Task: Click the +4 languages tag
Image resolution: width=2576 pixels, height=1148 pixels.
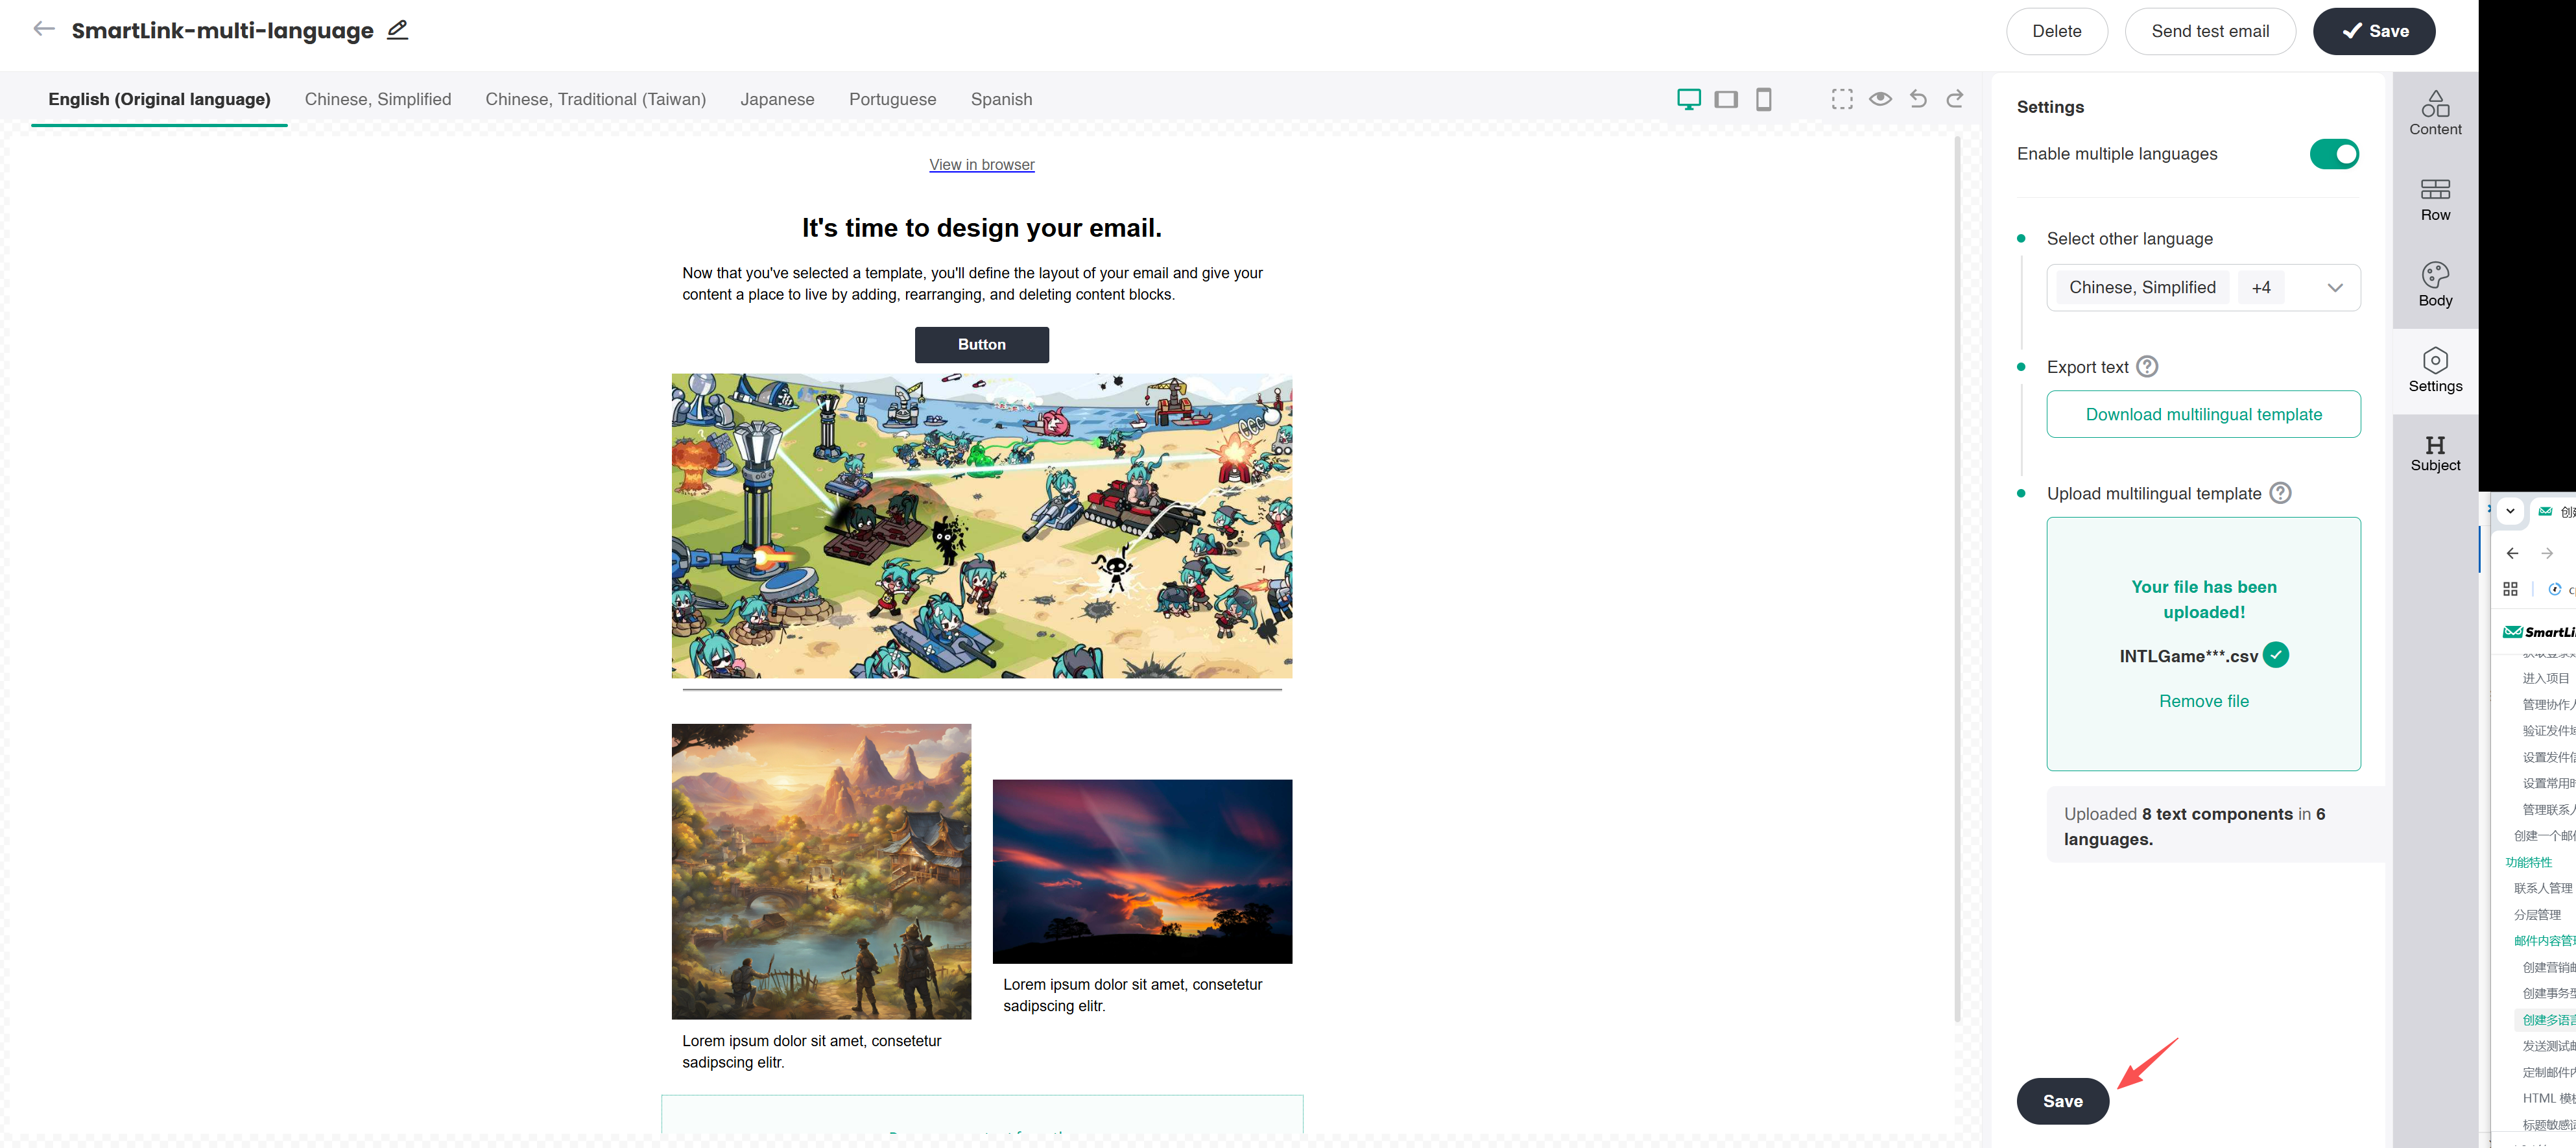Action: [2260, 288]
